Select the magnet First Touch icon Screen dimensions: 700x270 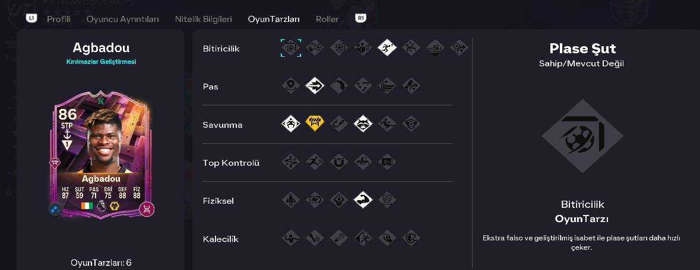tap(339, 162)
